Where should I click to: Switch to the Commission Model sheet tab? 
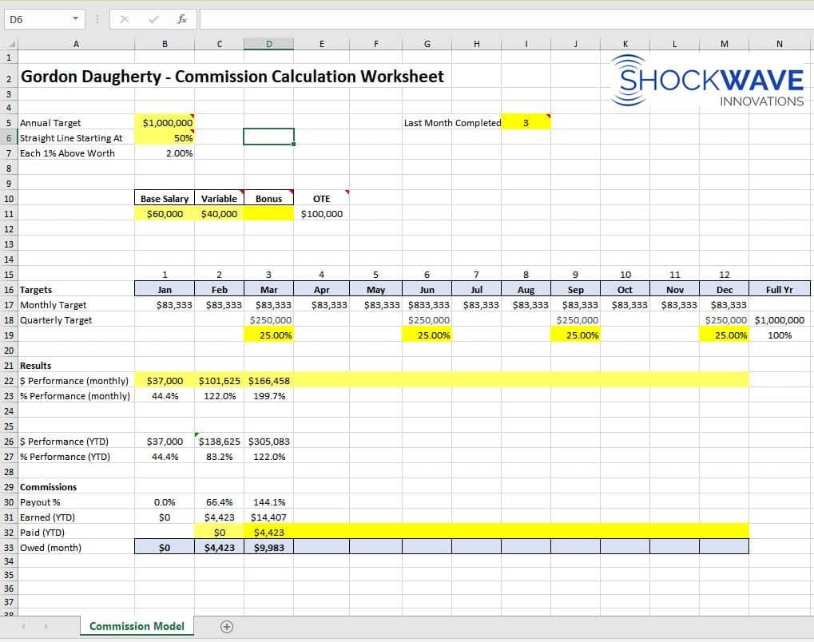click(137, 627)
